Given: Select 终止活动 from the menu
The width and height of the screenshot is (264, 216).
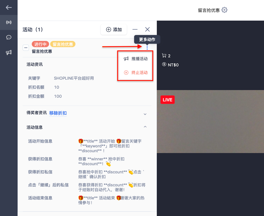Looking at the screenshot, I should tap(136, 73).
